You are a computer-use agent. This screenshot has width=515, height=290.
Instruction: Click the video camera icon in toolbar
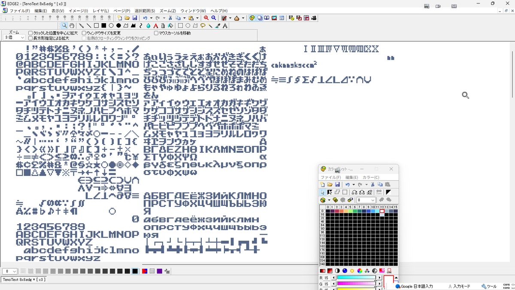314,18
